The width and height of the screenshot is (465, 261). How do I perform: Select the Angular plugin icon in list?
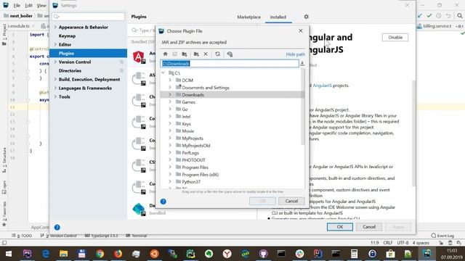click(x=139, y=57)
